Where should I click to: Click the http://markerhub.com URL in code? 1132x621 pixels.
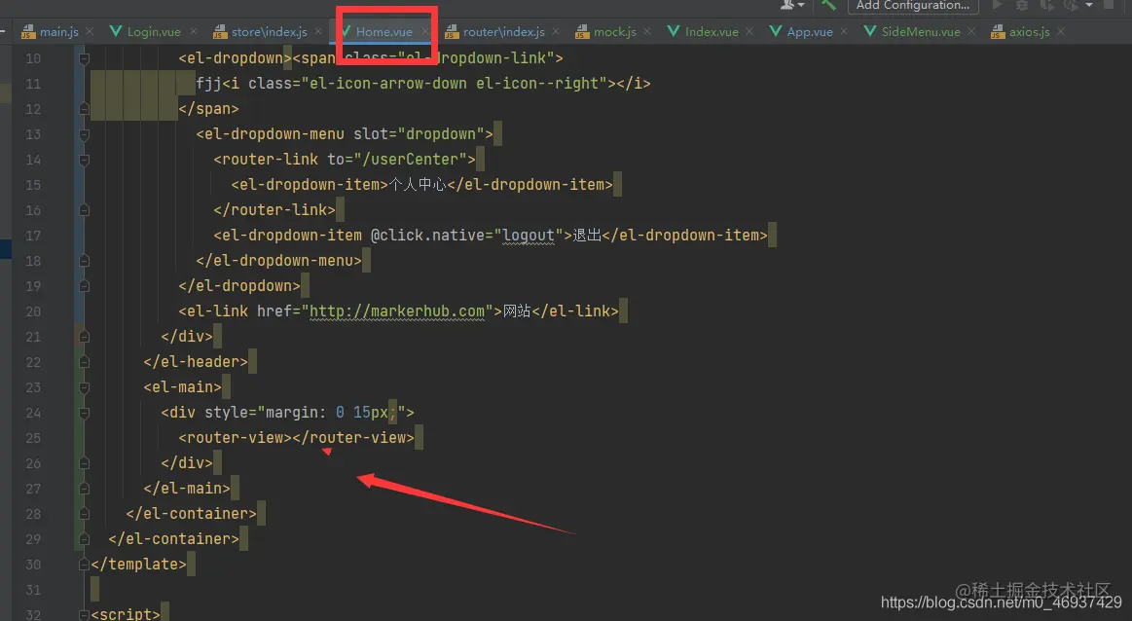(396, 311)
